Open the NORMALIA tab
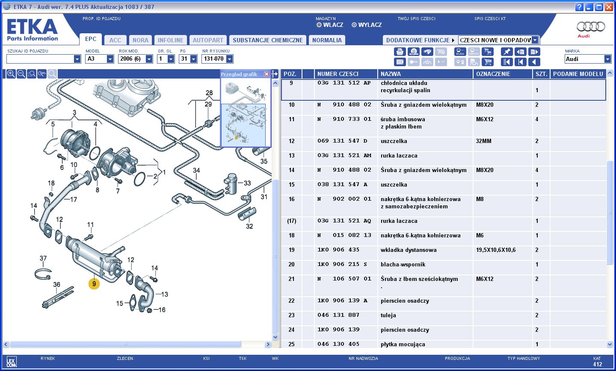 click(327, 40)
